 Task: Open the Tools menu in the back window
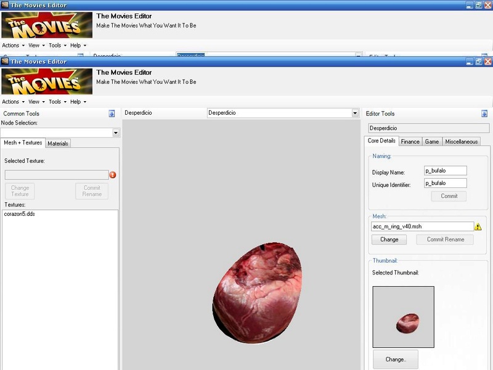click(57, 45)
